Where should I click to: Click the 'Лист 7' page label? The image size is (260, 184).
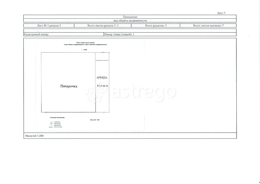click(221, 13)
